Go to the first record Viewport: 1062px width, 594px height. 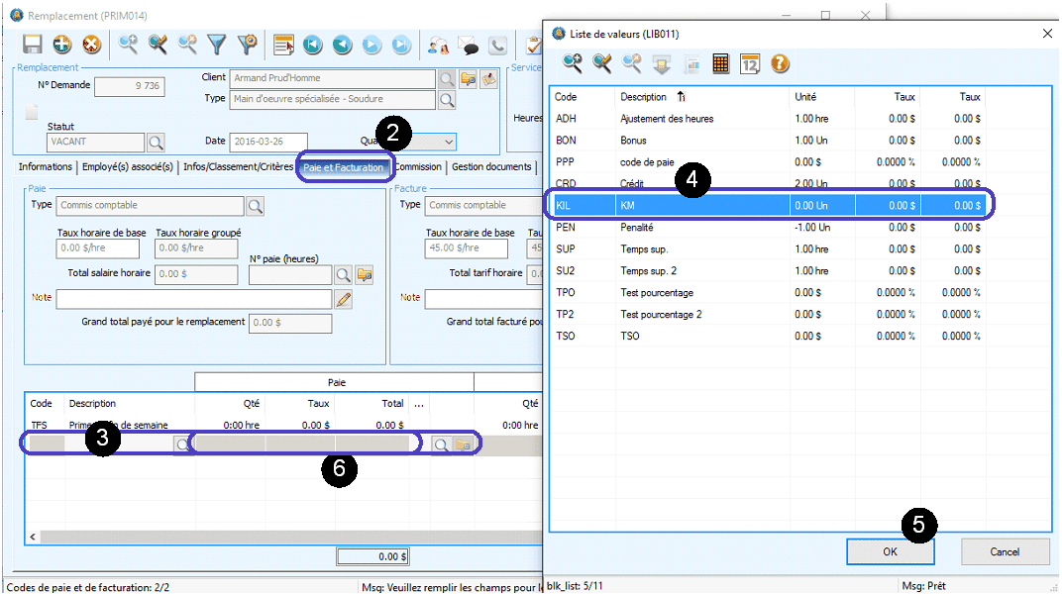312,45
